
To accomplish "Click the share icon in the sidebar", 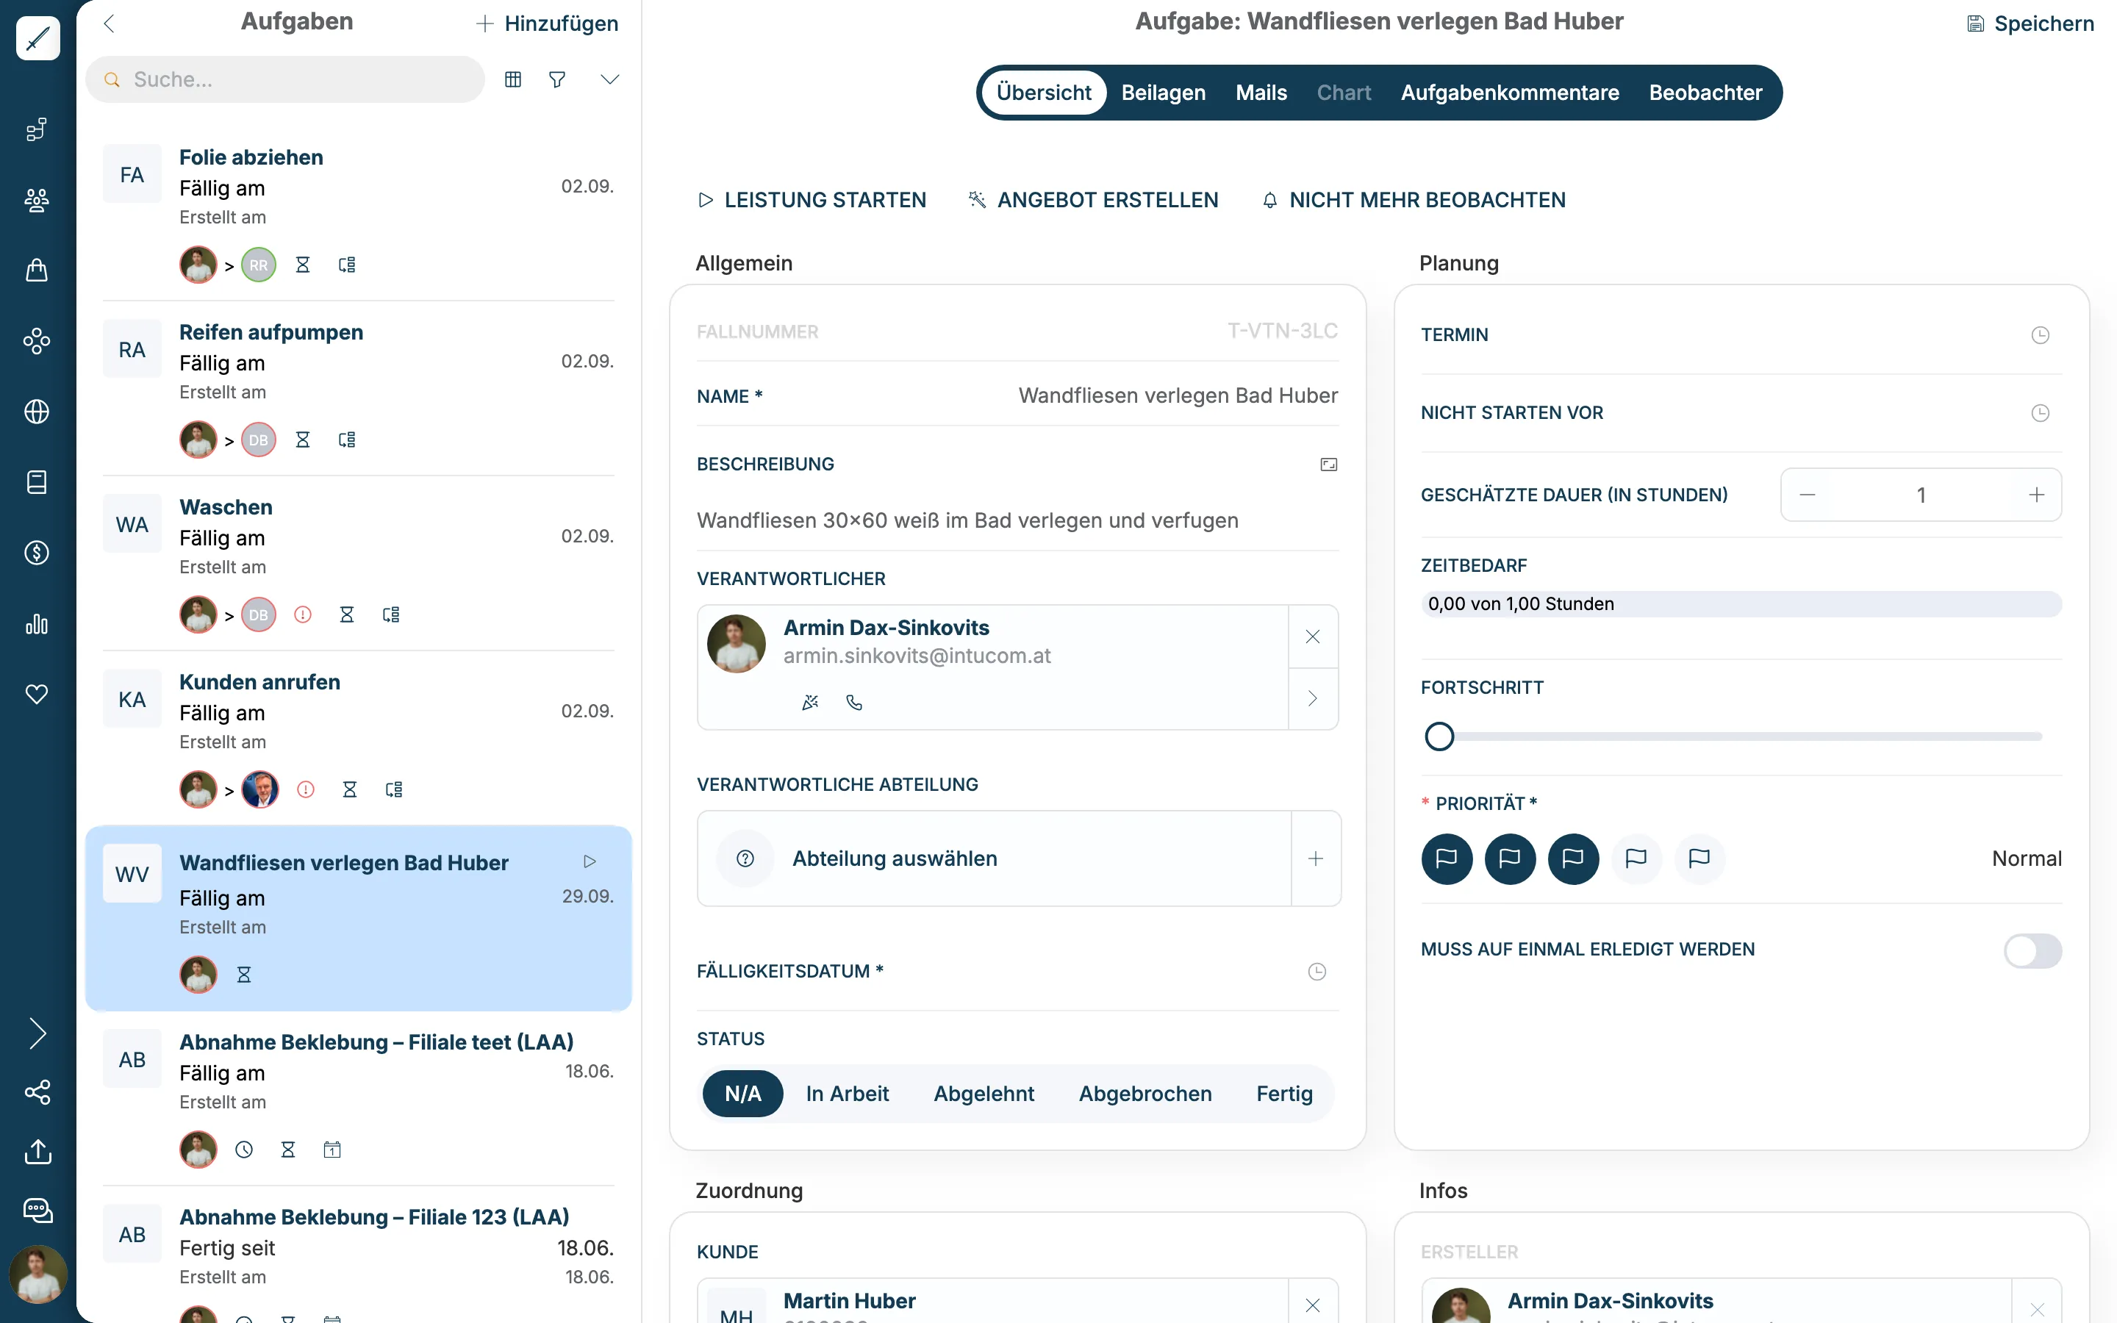I will click(37, 1092).
